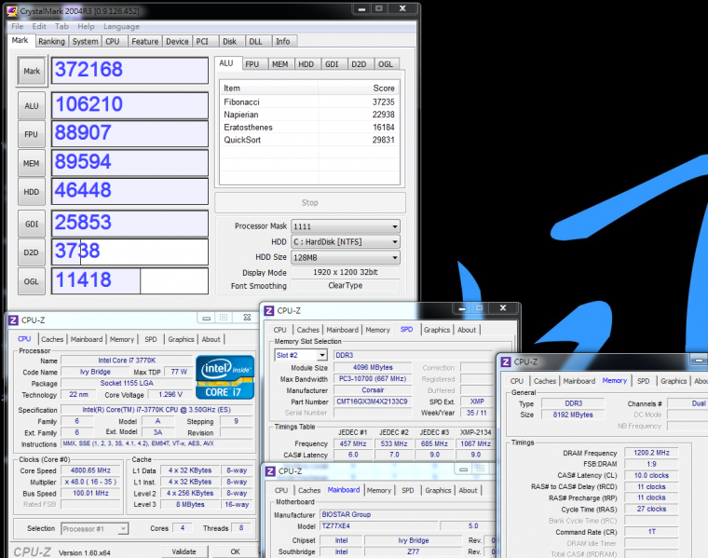Click the CPU-Z icon on the SPD window
The width and height of the screenshot is (708, 558).
tap(269, 311)
